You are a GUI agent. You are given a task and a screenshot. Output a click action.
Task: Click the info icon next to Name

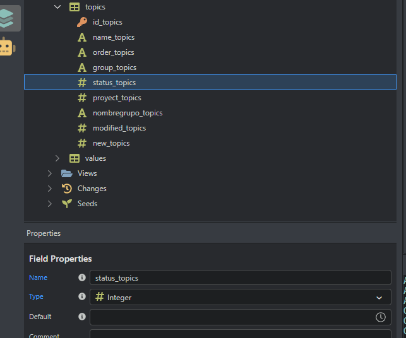click(82, 277)
